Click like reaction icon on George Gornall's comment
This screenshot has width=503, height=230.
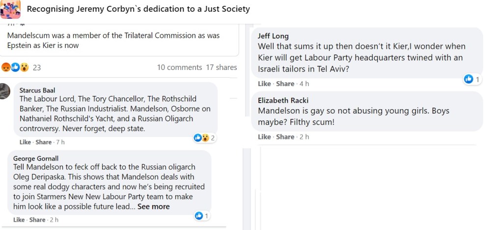(x=199, y=216)
